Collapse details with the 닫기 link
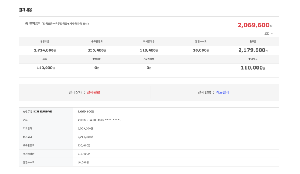Viewport: 300px width, 174px height. pyautogui.click(x=267, y=33)
